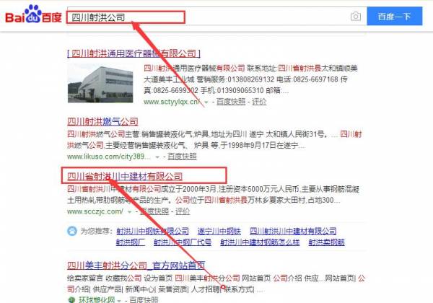433x303 pixels.
Task: Open 百度快照 for the likuso result
Action: click(x=182, y=157)
